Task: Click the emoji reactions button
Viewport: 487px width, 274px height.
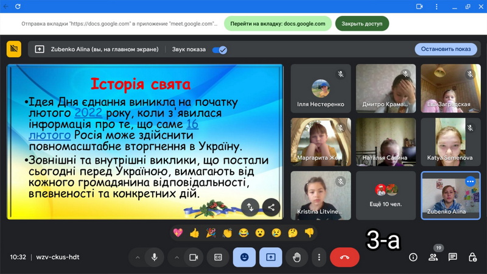Action: click(x=244, y=258)
